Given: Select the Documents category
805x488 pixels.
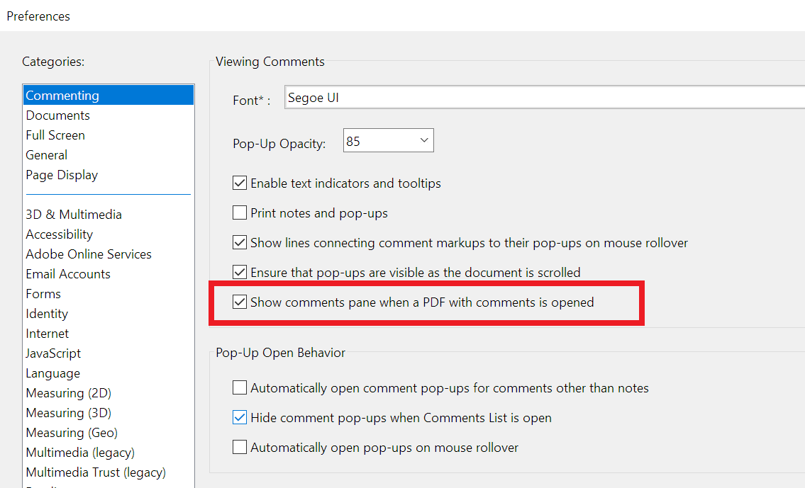Looking at the screenshot, I should pyautogui.click(x=57, y=115).
